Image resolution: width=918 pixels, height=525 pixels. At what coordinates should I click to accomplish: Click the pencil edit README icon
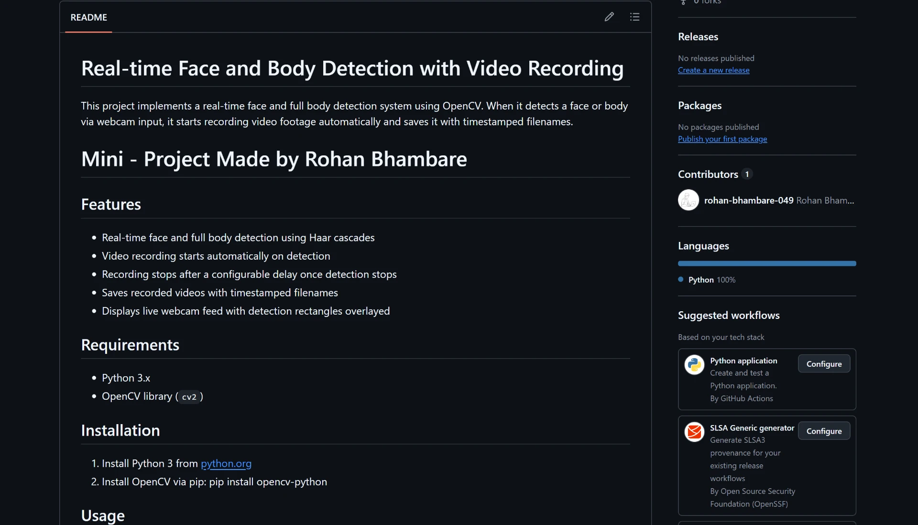point(609,17)
